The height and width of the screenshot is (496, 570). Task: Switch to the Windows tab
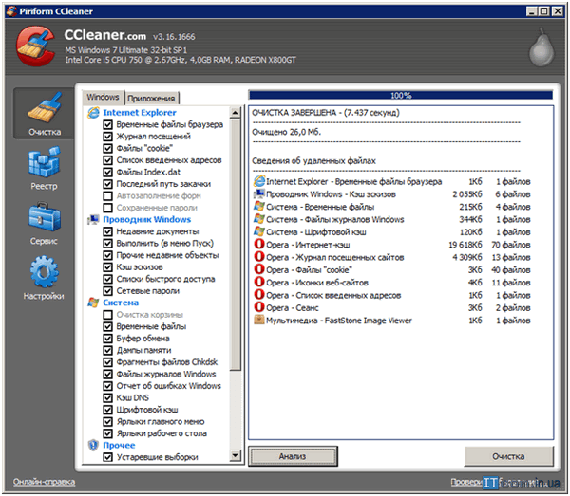point(102,97)
